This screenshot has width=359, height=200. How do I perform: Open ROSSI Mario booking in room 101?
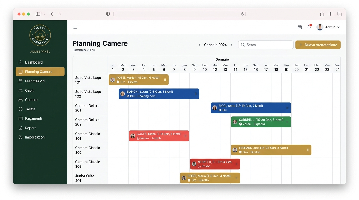point(139,80)
